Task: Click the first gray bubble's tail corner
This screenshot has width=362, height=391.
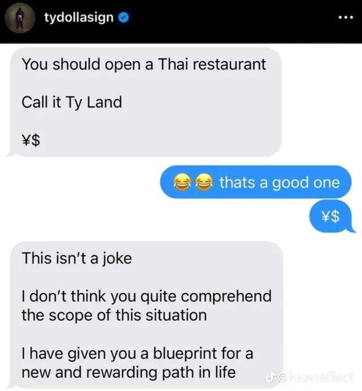Action: [10, 154]
